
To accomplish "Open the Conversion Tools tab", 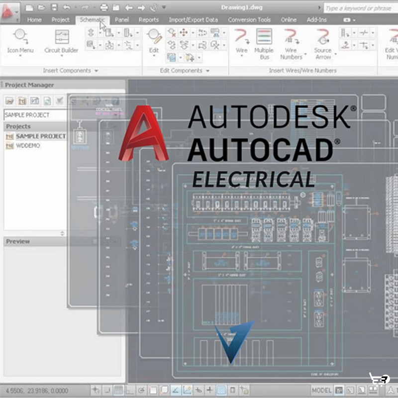I will click(249, 20).
